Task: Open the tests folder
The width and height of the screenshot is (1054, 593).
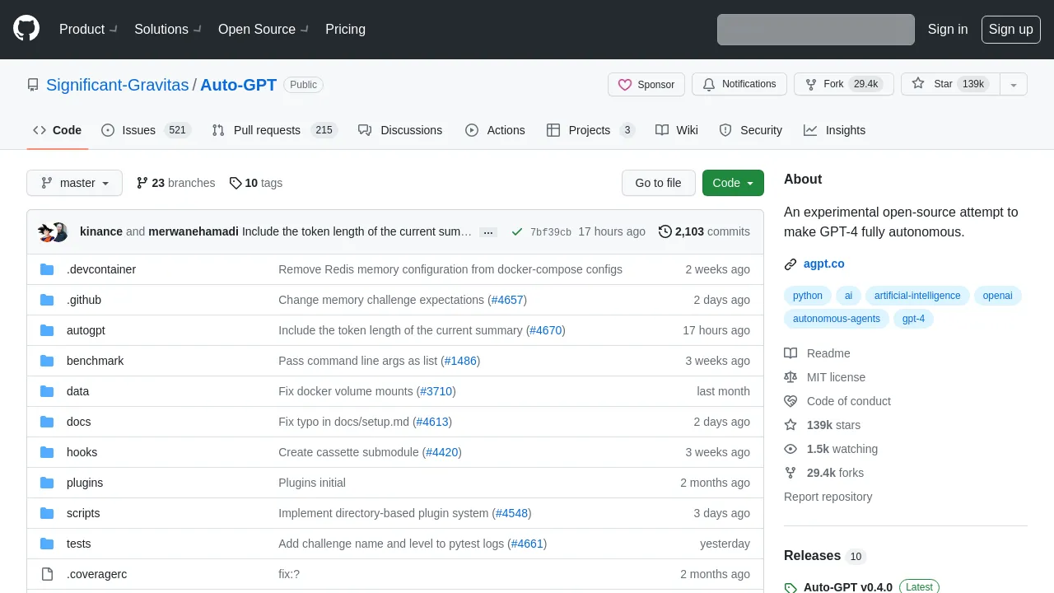Action: [x=79, y=544]
